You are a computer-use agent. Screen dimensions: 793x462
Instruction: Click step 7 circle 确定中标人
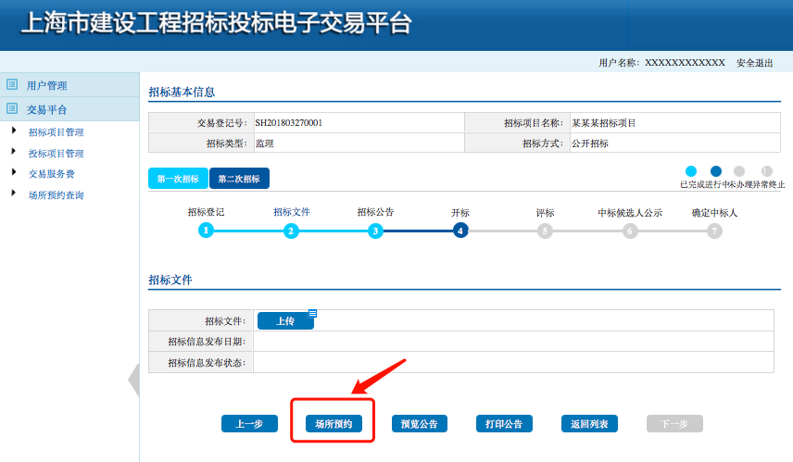pyautogui.click(x=714, y=231)
